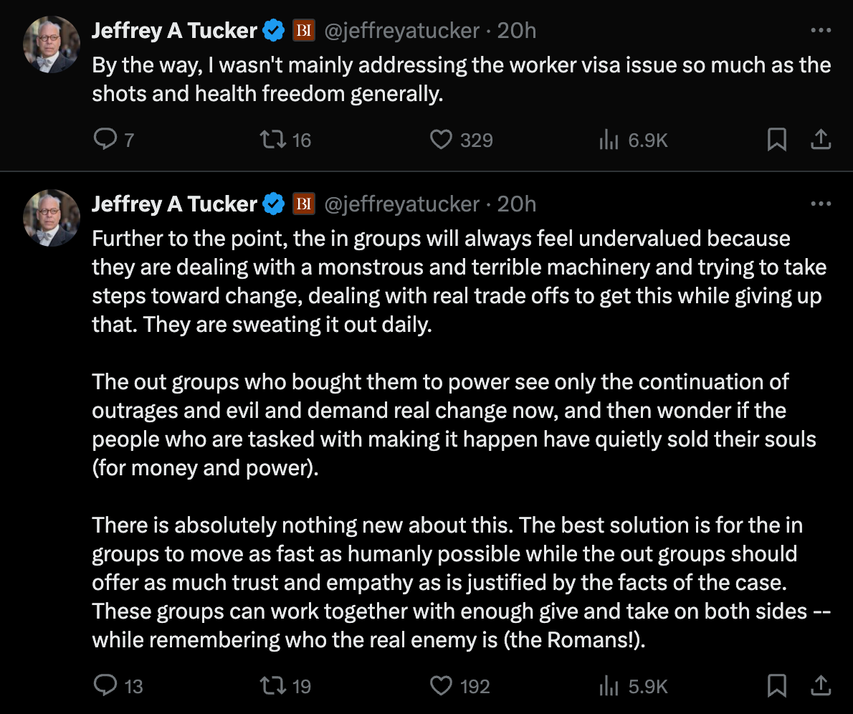Screen dimensions: 853x714
Task: Share the first tweet about health freedom
Action: click(820, 140)
